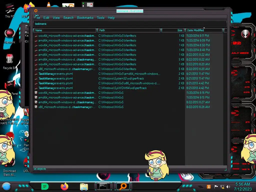Image resolution: width=256 pixels, height=192 pixels.
Task: Open the View menu
Action: point(56,18)
